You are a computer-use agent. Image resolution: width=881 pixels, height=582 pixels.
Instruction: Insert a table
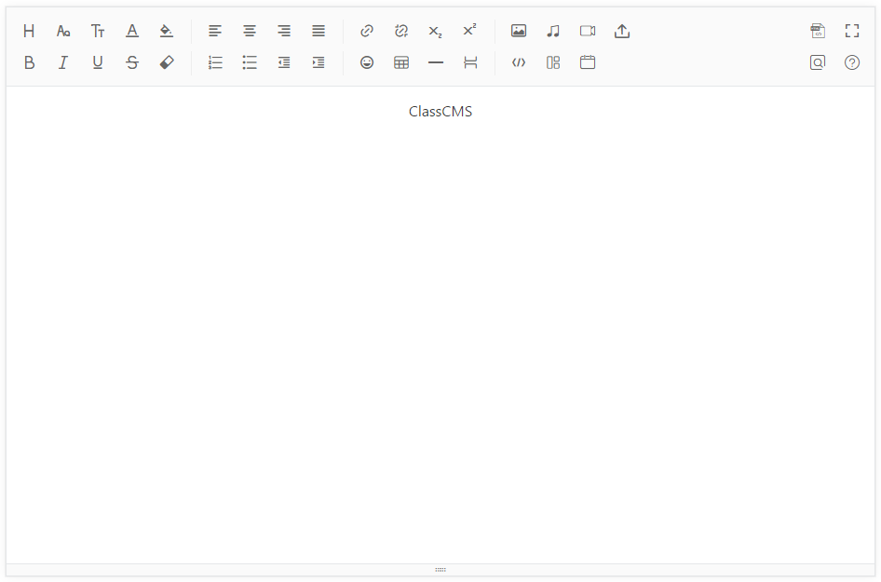401,62
